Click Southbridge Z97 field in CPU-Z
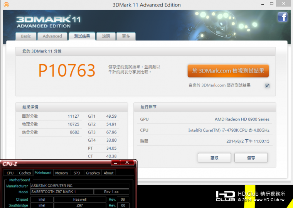293x208 pixels. (x=80, y=205)
